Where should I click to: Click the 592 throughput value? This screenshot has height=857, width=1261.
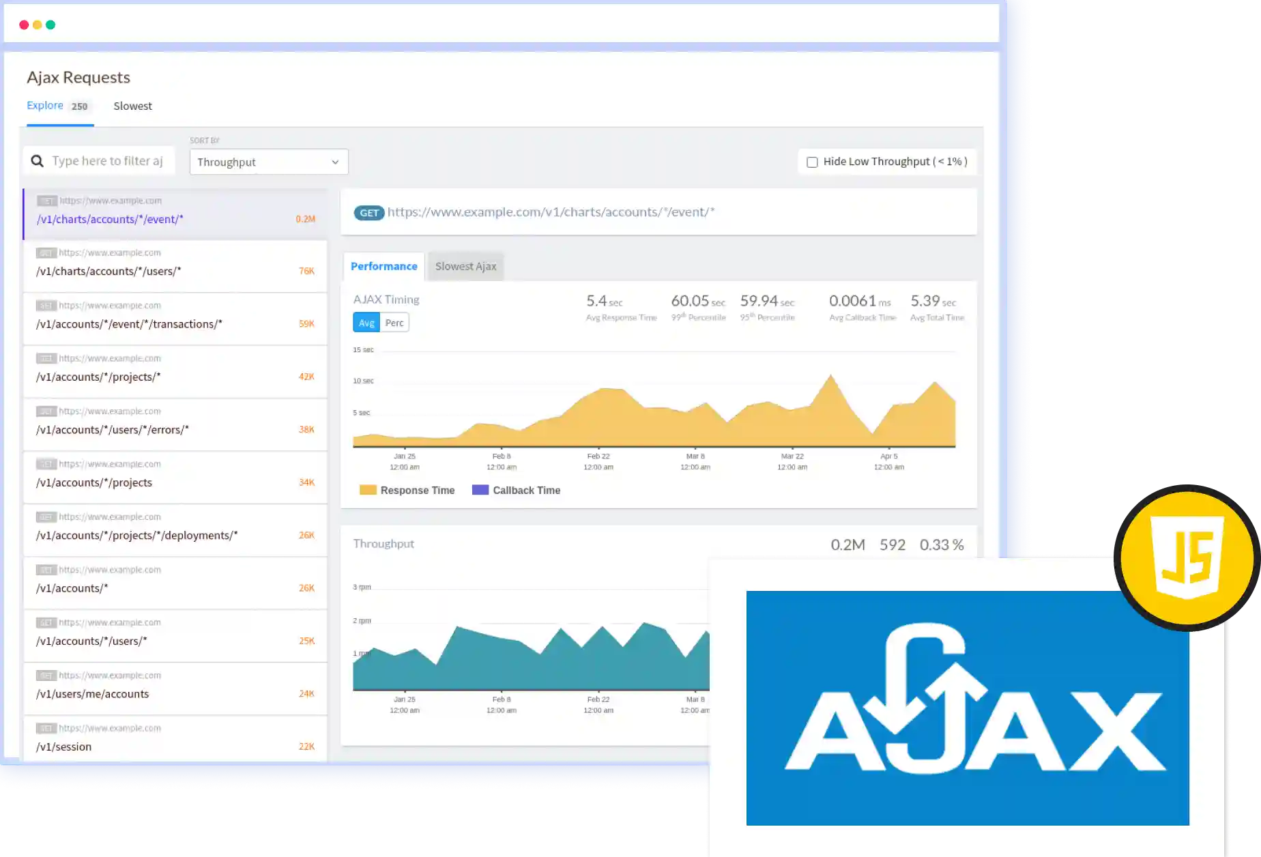893,544
